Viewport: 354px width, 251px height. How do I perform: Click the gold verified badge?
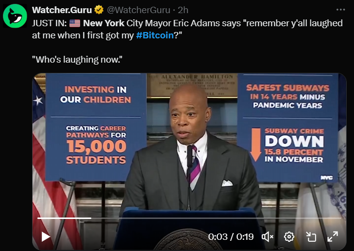[x=99, y=10]
